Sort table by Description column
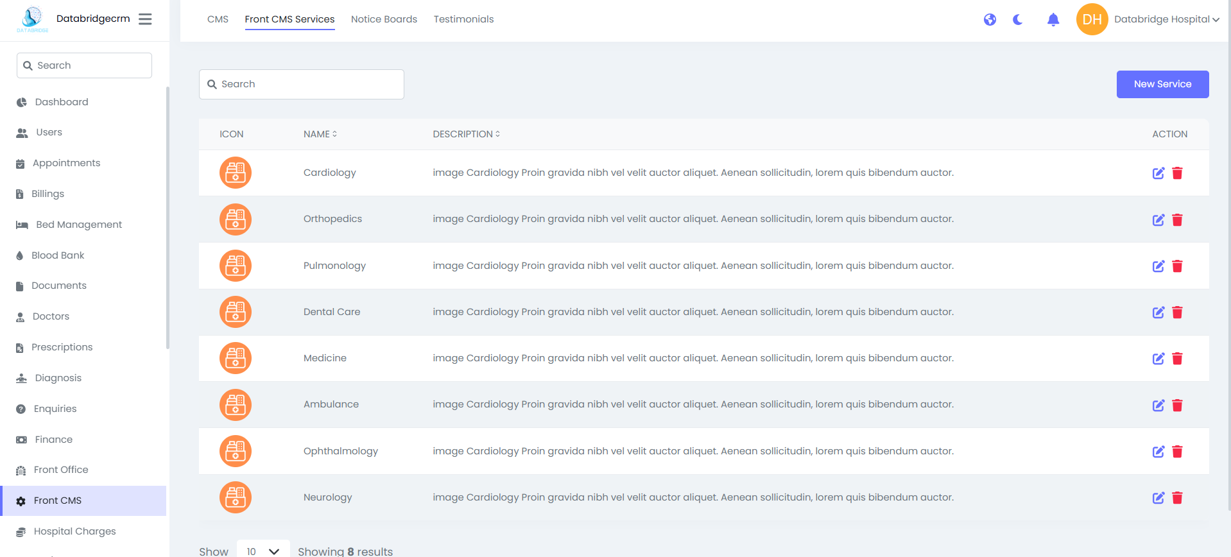1231x557 pixels. click(467, 134)
